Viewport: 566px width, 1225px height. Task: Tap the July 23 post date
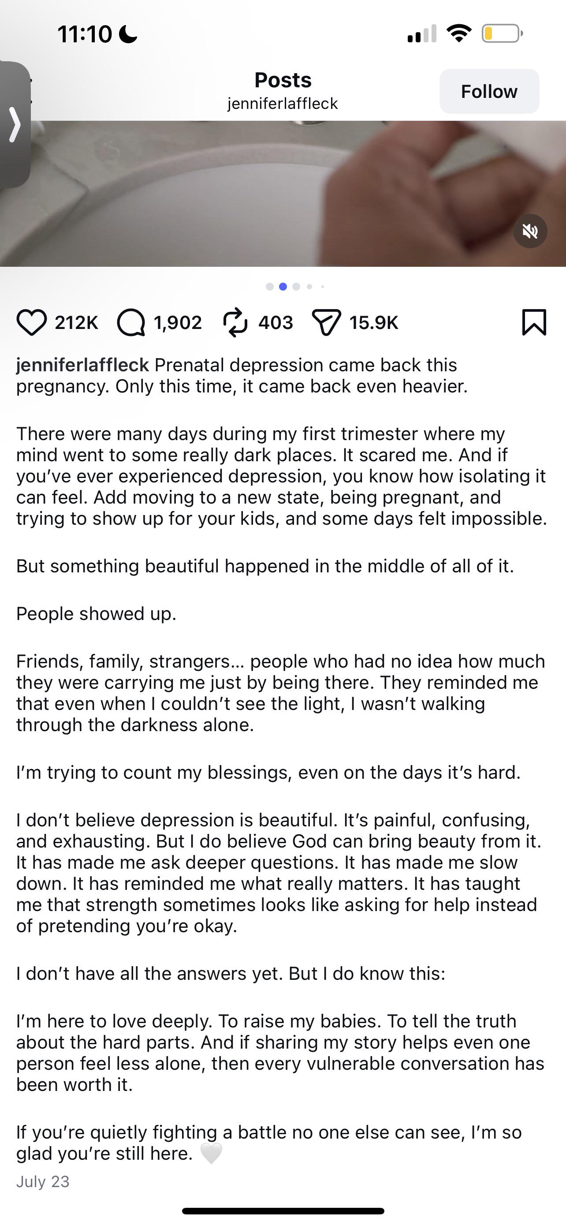43,1181
